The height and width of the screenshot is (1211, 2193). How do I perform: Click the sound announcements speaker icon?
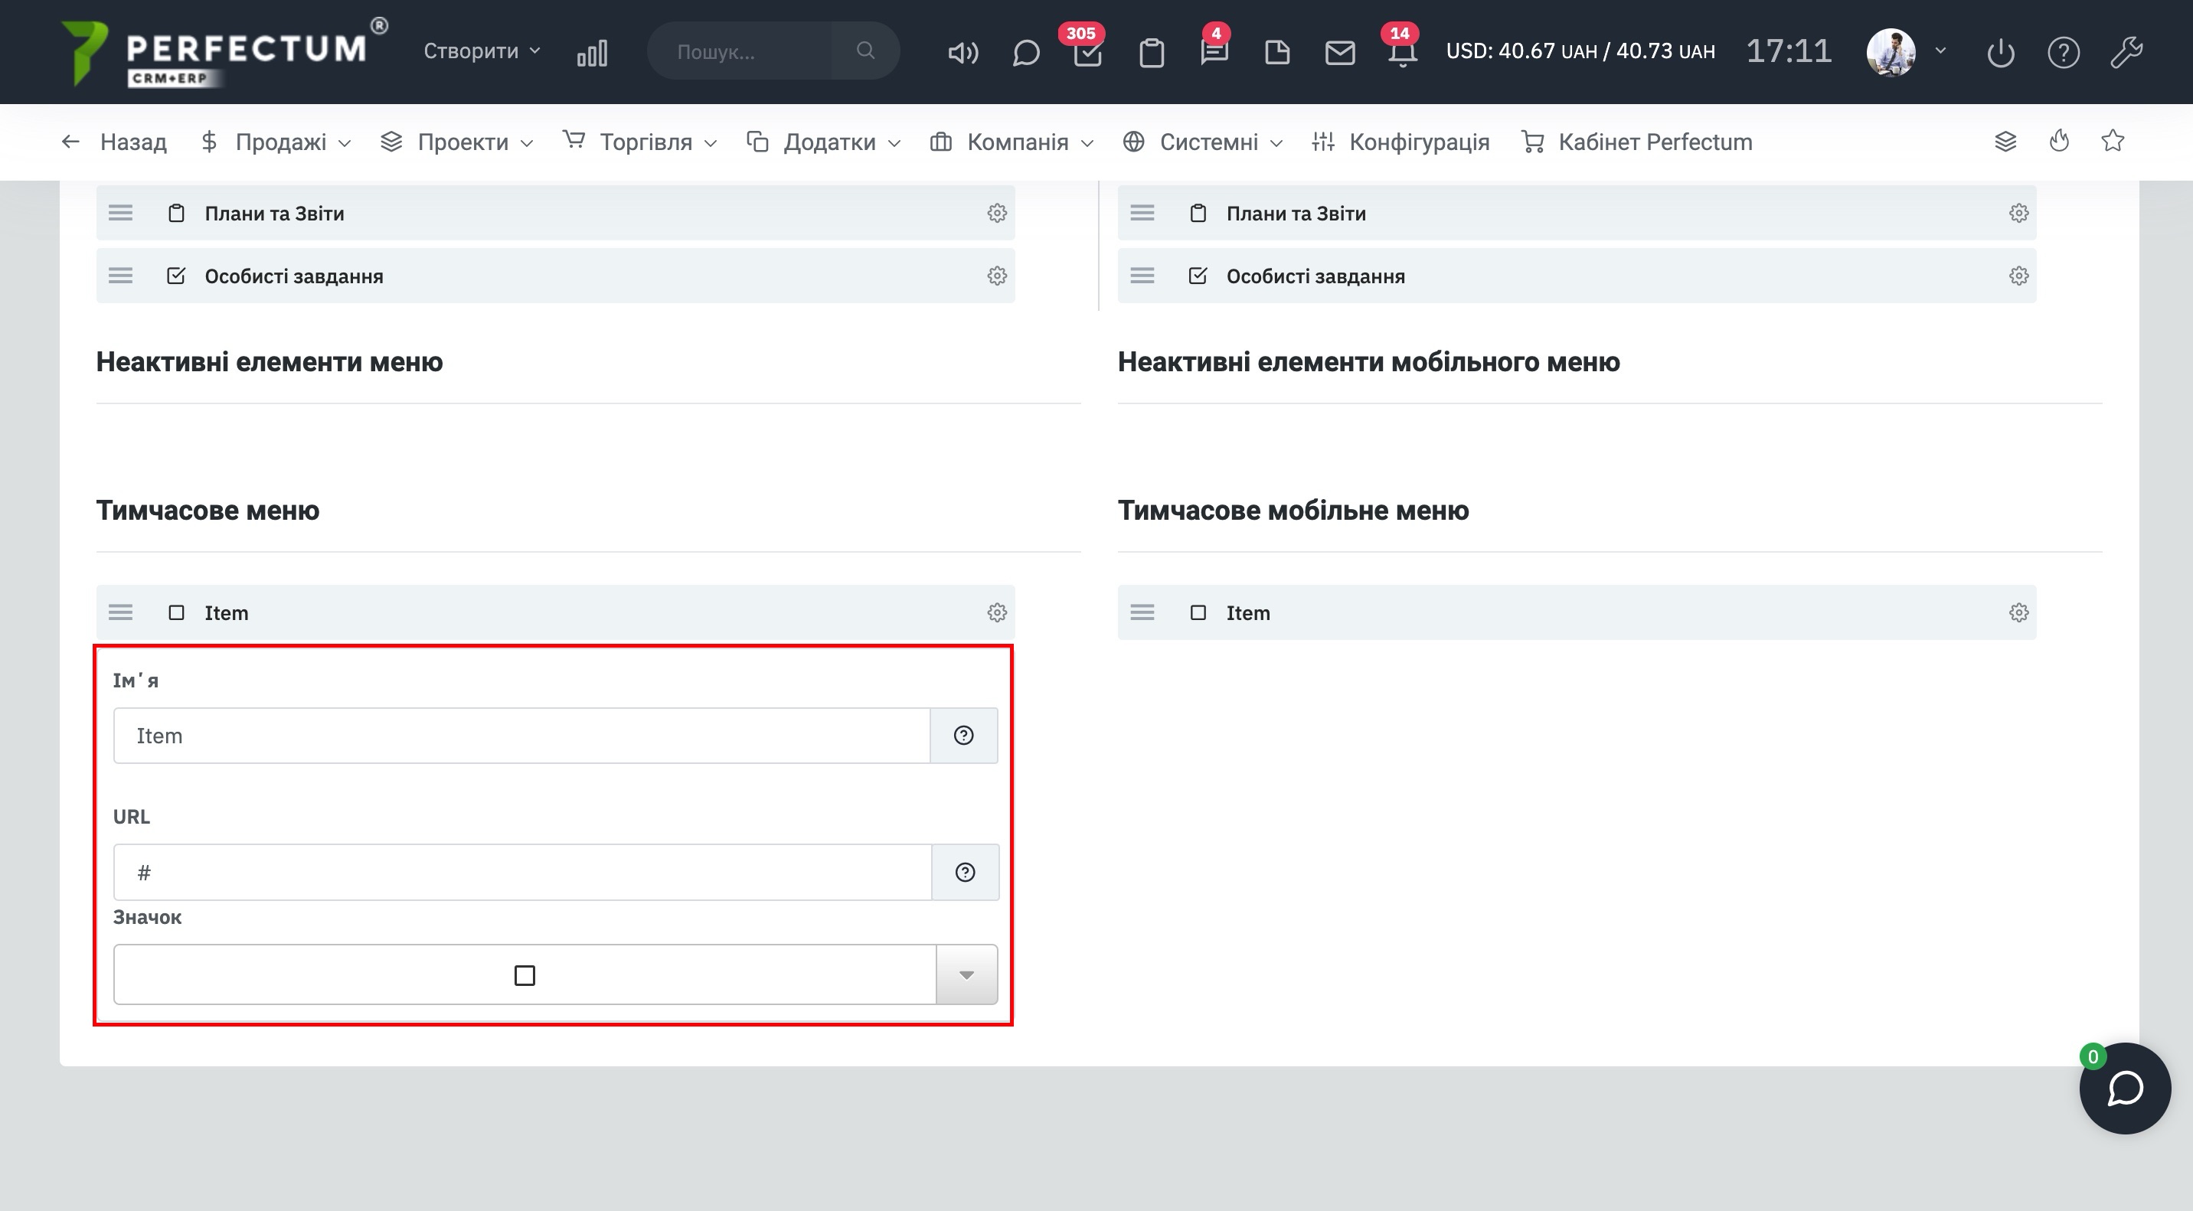coord(963,53)
